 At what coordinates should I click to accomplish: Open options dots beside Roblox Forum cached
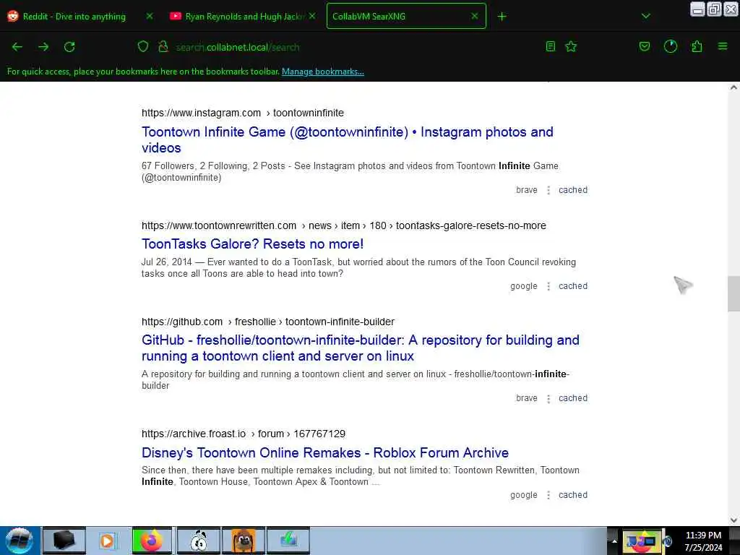click(548, 495)
